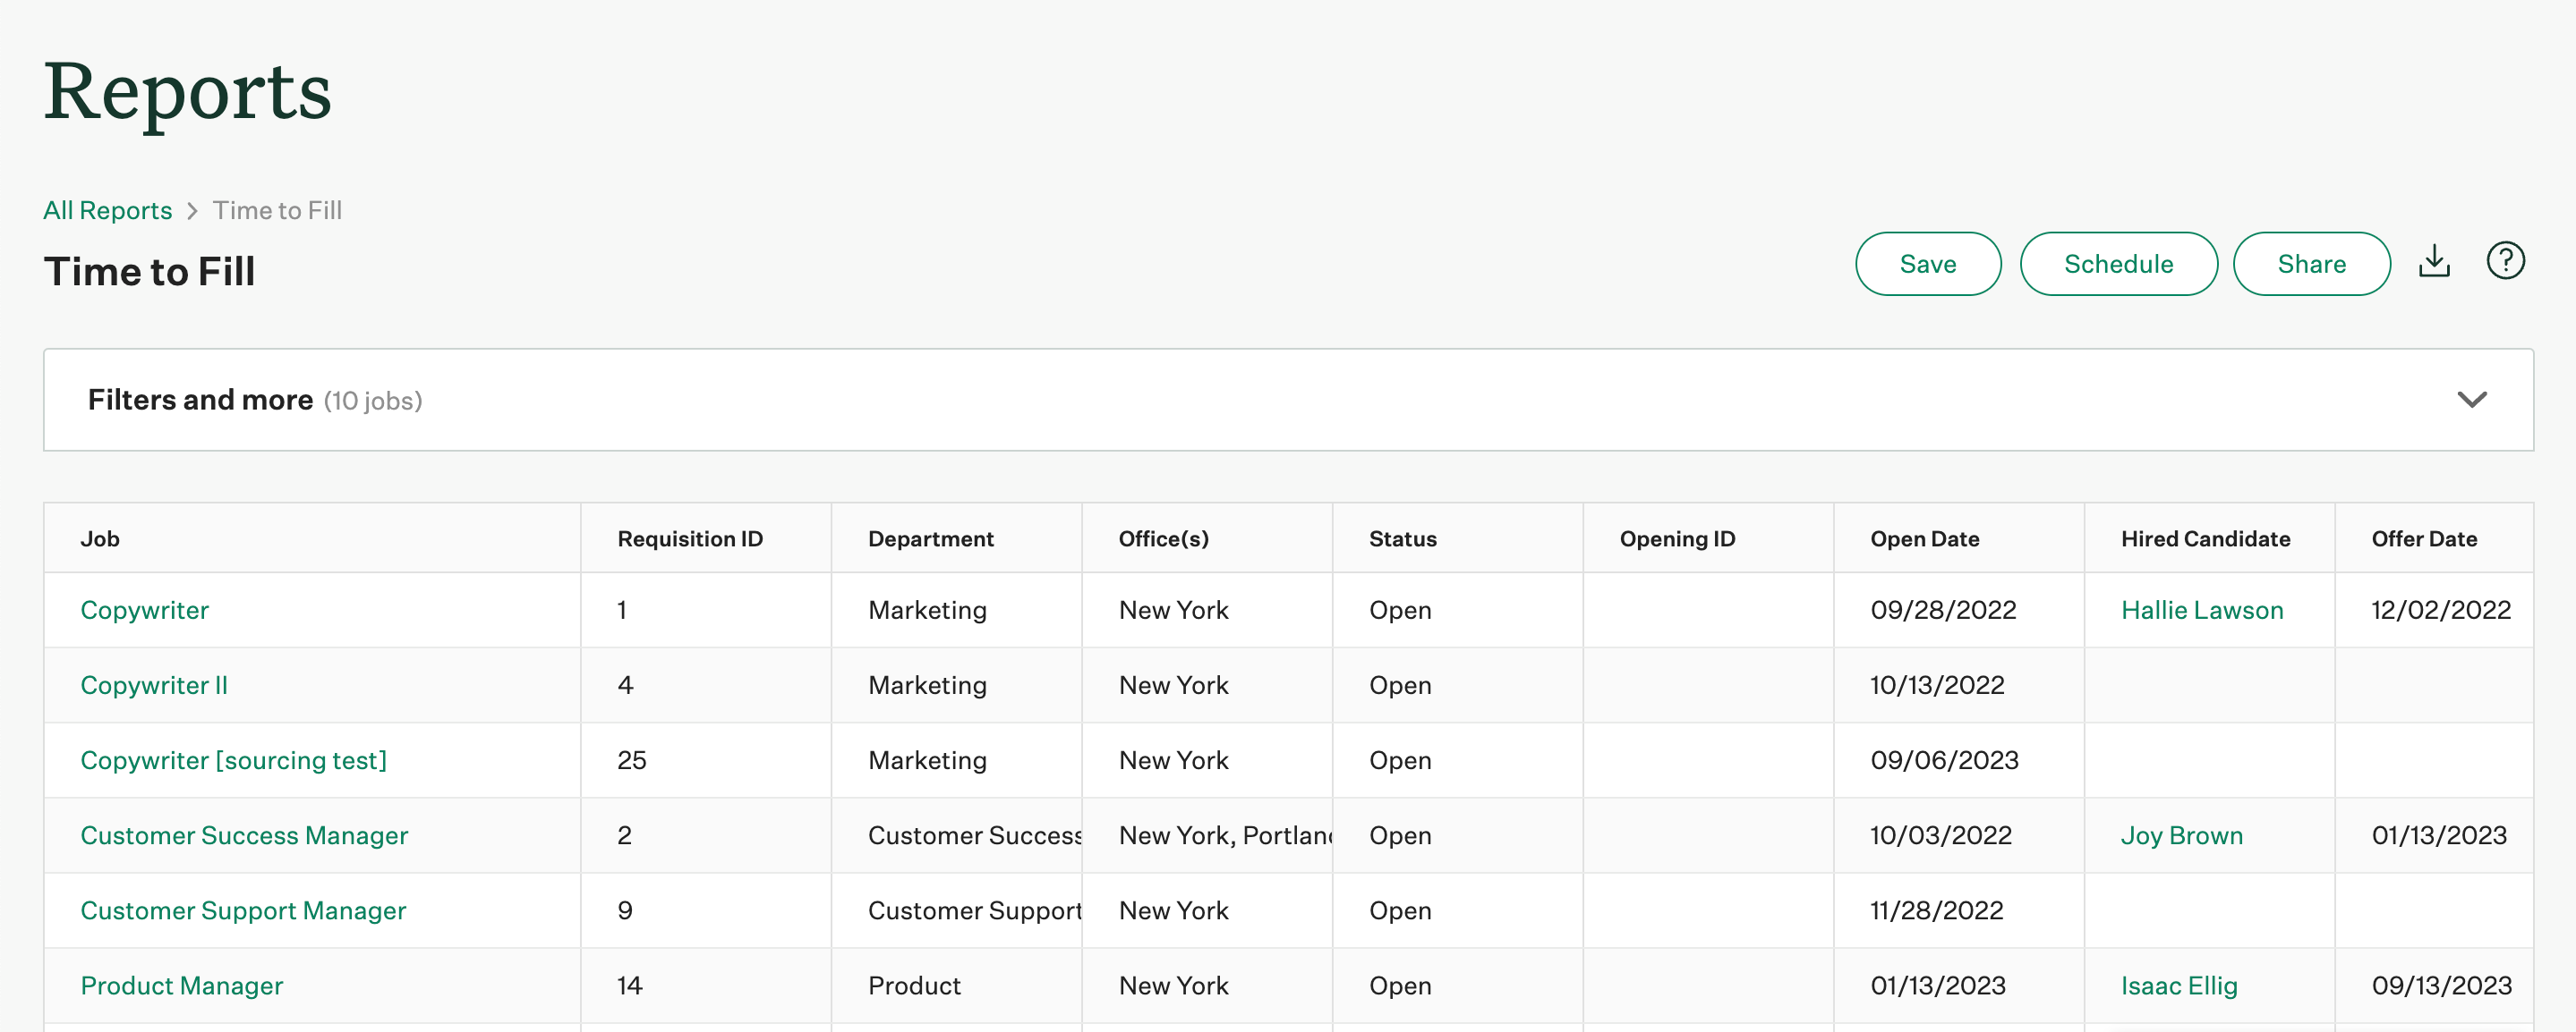
Task: Open Copywriter [sourcing test] job link
Action: point(233,760)
